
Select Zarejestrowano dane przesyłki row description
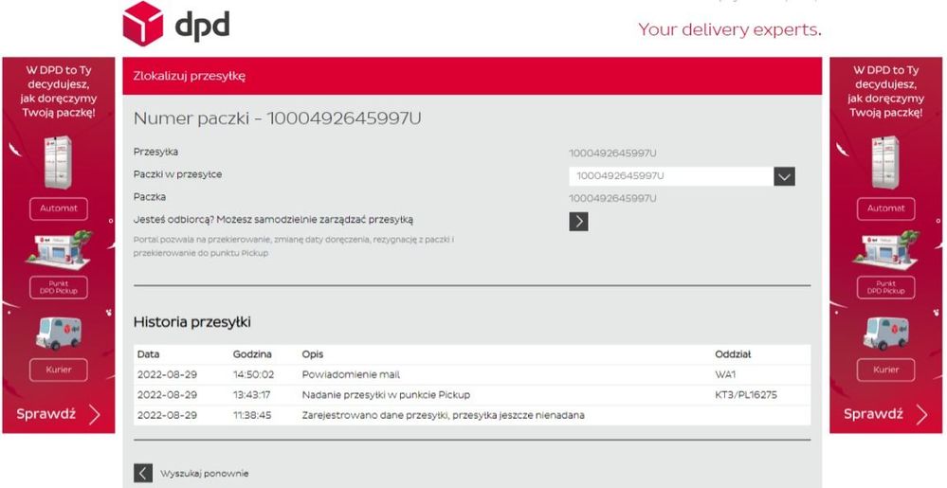443,416
